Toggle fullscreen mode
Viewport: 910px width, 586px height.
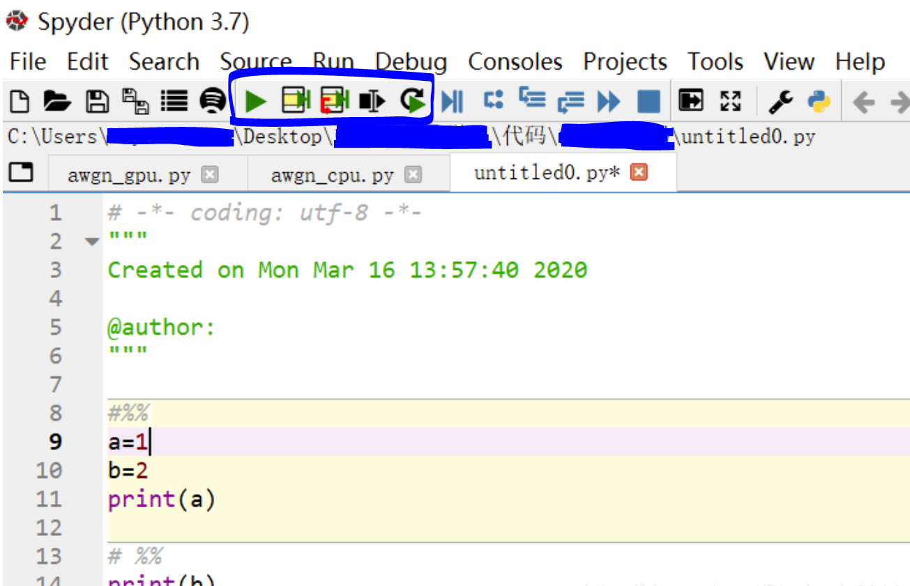pyautogui.click(x=730, y=102)
